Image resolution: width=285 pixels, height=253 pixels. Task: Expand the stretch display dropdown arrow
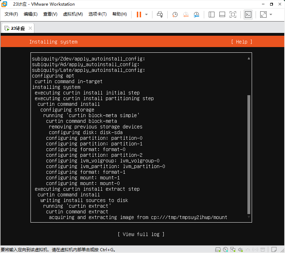[271, 15]
